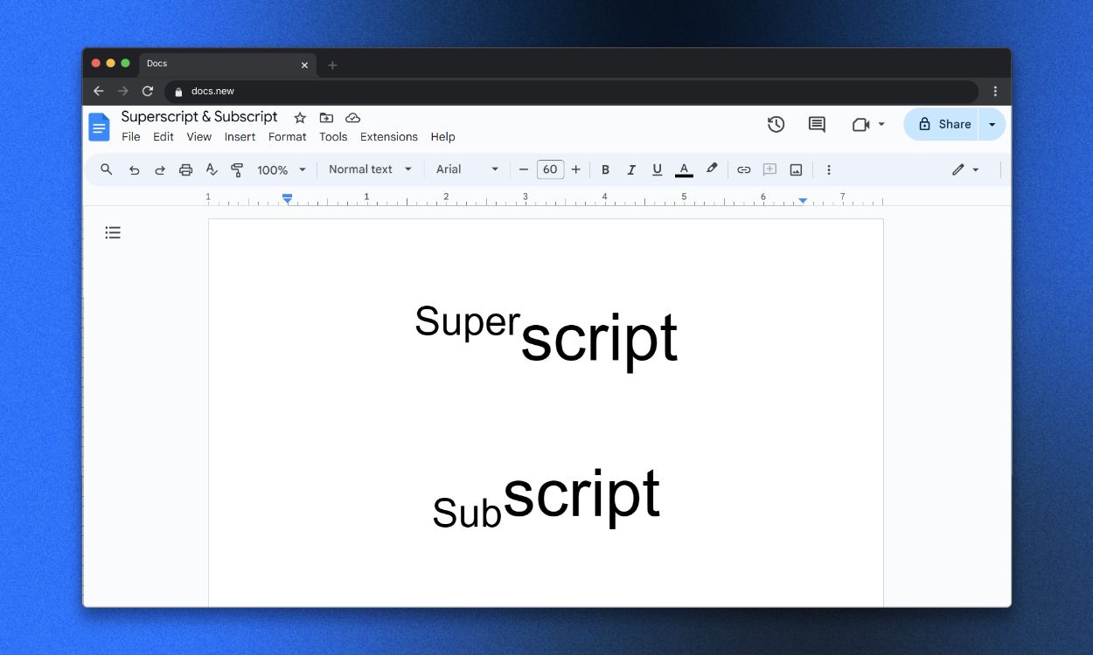Image resolution: width=1093 pixels, height=655 pixels.
Task: Open the Google Docs home icon
Action: tap(99, 127)
